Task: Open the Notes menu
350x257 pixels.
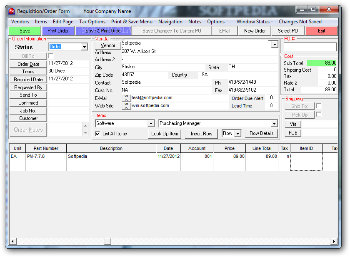Action: [195, 22]
